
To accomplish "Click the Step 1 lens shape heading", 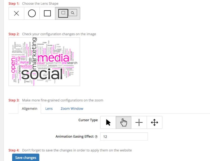I will (33, 4).
